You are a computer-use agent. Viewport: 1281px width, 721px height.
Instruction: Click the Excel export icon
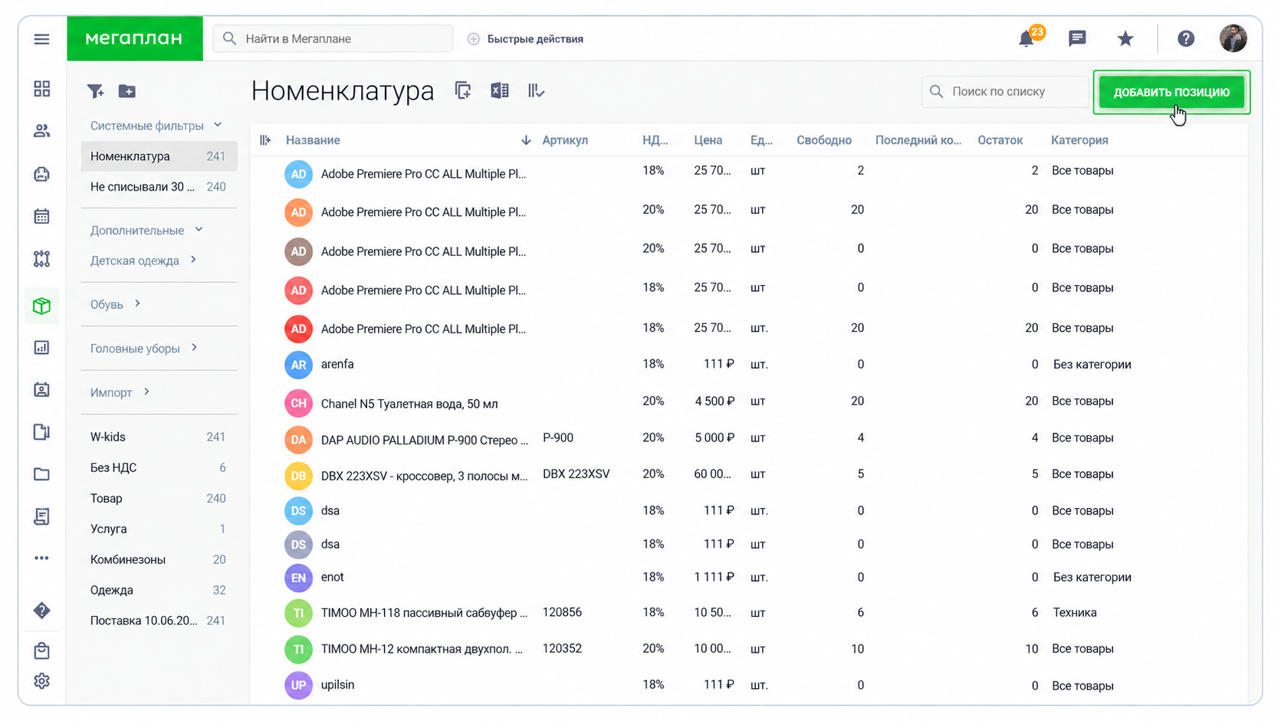click(x=500, y=90)
